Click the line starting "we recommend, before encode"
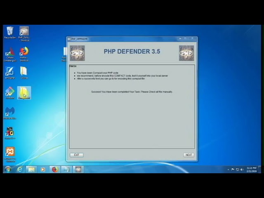The height and width of the screenshot is (198, 264). tap(123, 76)
